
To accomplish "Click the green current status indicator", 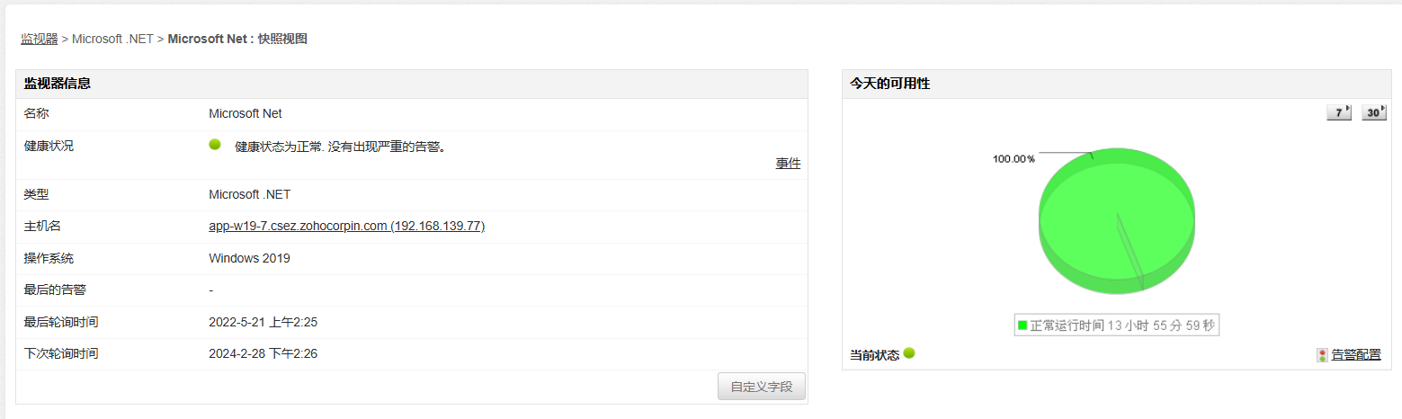I will click(909, 353).
